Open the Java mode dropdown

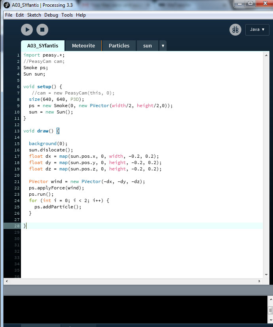257,30
